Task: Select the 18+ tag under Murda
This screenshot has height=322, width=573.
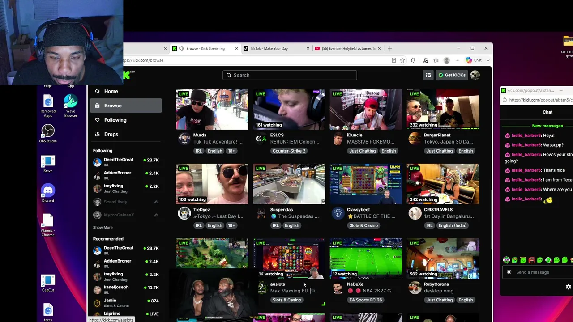Action: [231, 151]
